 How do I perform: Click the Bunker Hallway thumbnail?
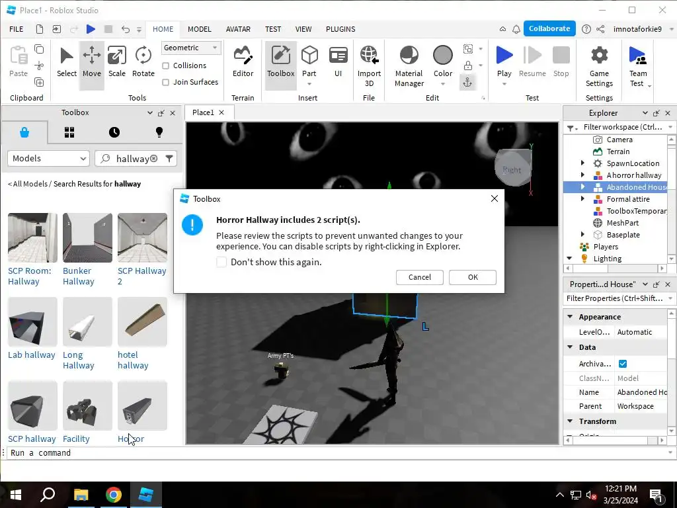point(87,237)
